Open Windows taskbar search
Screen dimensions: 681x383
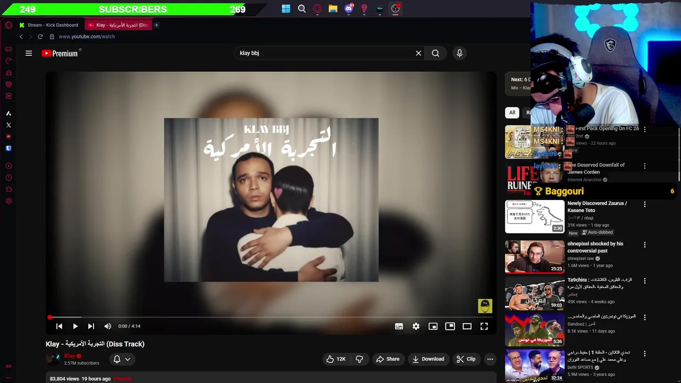(302, 9)
